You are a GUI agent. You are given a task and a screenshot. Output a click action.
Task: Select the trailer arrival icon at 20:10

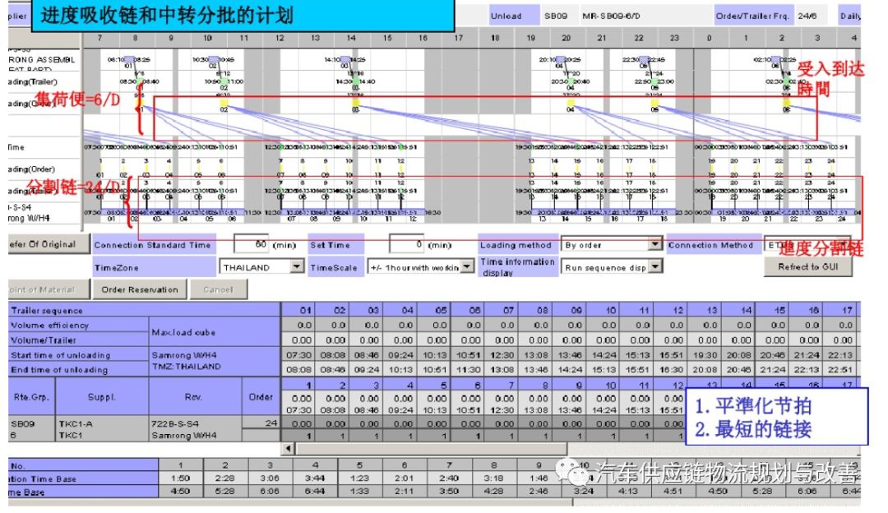pyautogui.click(x=561, y=58)
